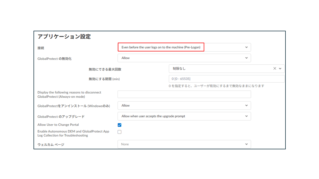Screen dimensions: 319x179
Task: Click the 接続 field label
Action: pos(41,48)
